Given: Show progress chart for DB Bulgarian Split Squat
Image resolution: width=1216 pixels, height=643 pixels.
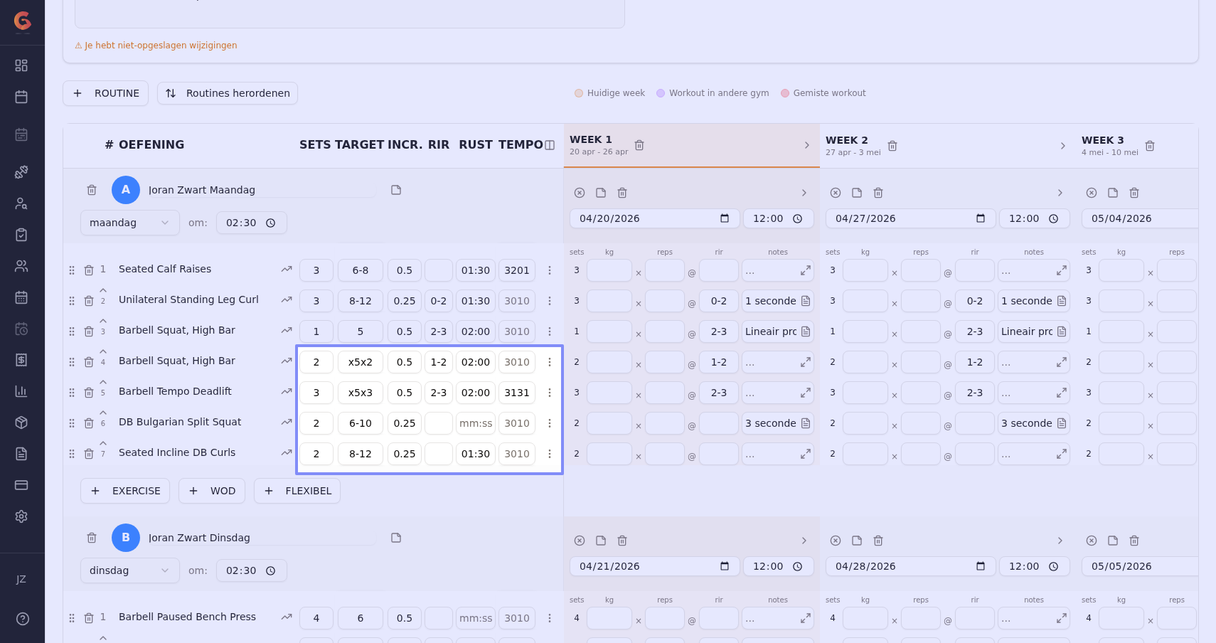Looking at the screenshot, I should [x=287, y=423].
